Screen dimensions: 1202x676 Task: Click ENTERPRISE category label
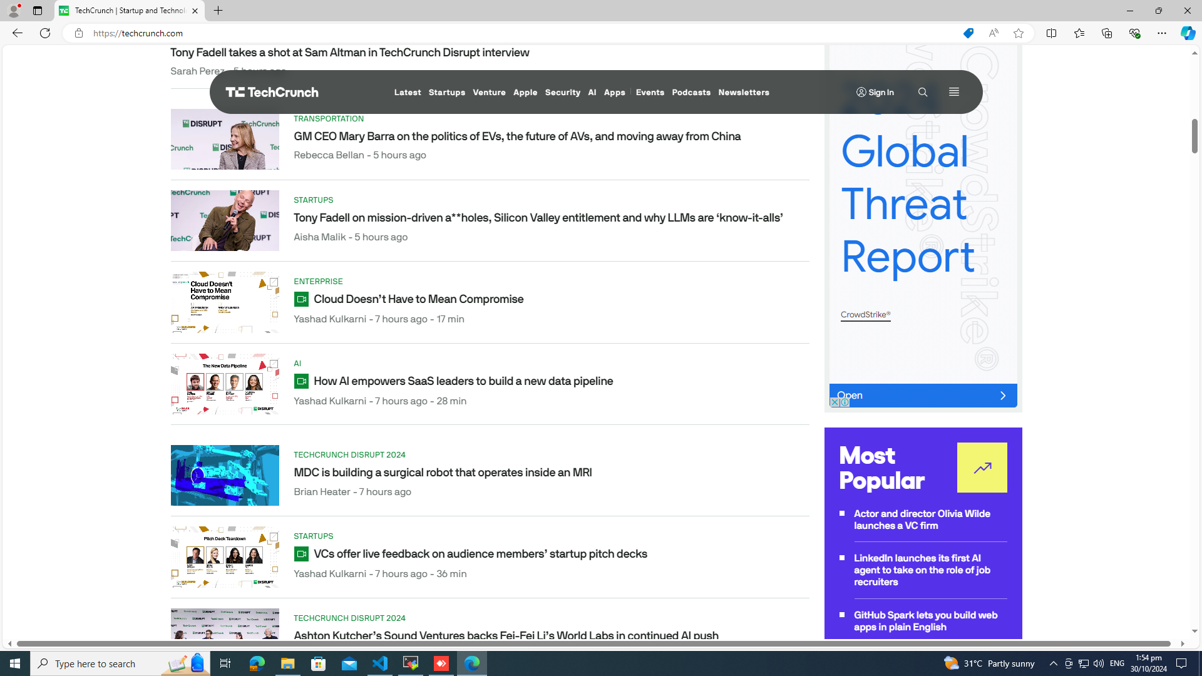tap(318, 282)
